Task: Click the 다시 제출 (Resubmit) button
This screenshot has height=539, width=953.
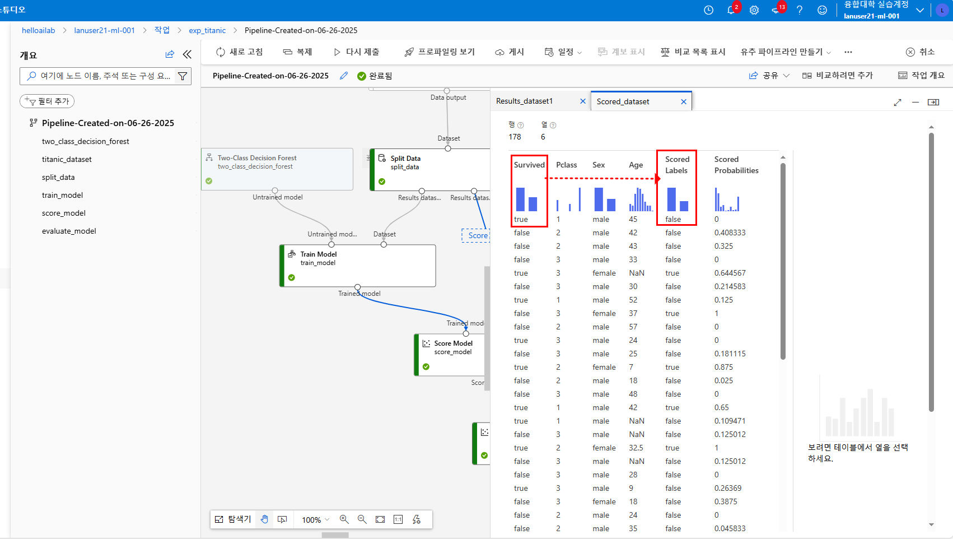Action: (356, 52)
